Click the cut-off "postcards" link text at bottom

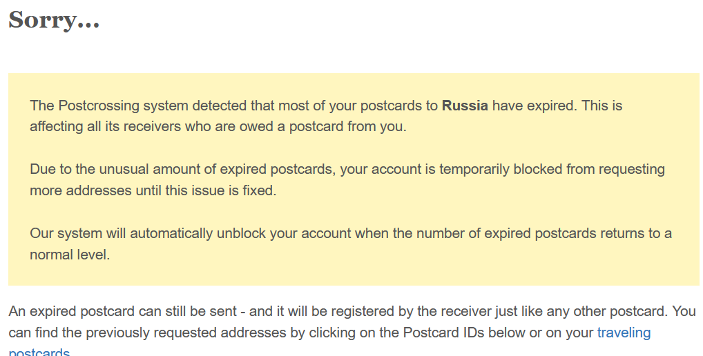39,352
